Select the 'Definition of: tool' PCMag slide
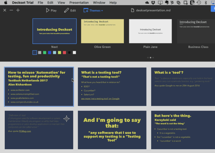 (x=39, y=130)
